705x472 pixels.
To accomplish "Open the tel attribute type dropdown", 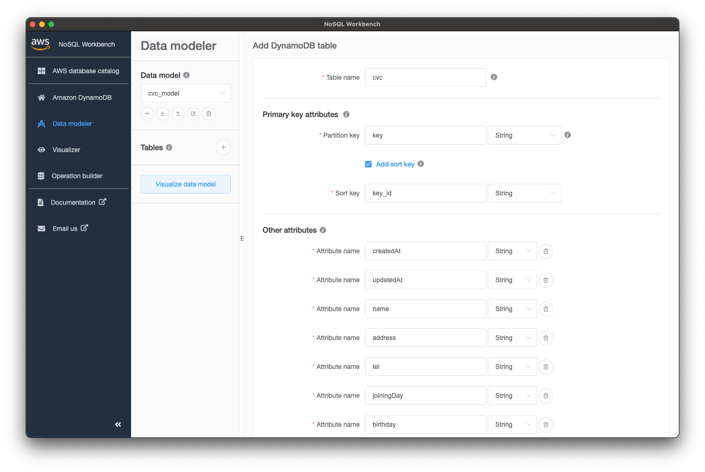I will click(x=512, y=367).
